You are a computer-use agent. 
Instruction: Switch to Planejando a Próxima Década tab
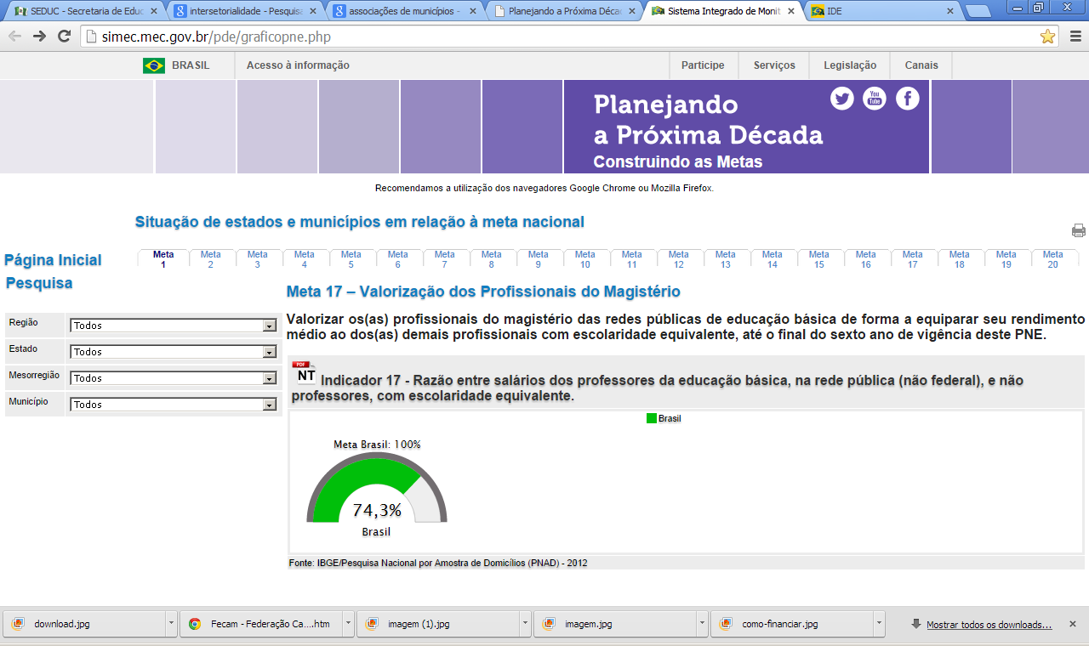[x=563, y=12]
